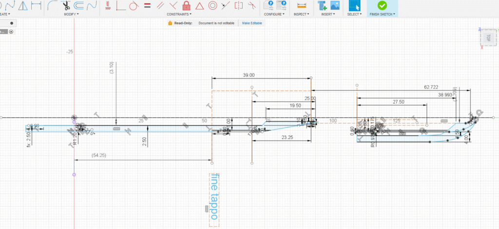The height and width of the screenshot is (229, 499).
Task: Select the Tangent constraint icon
Action: click(134, 6)
